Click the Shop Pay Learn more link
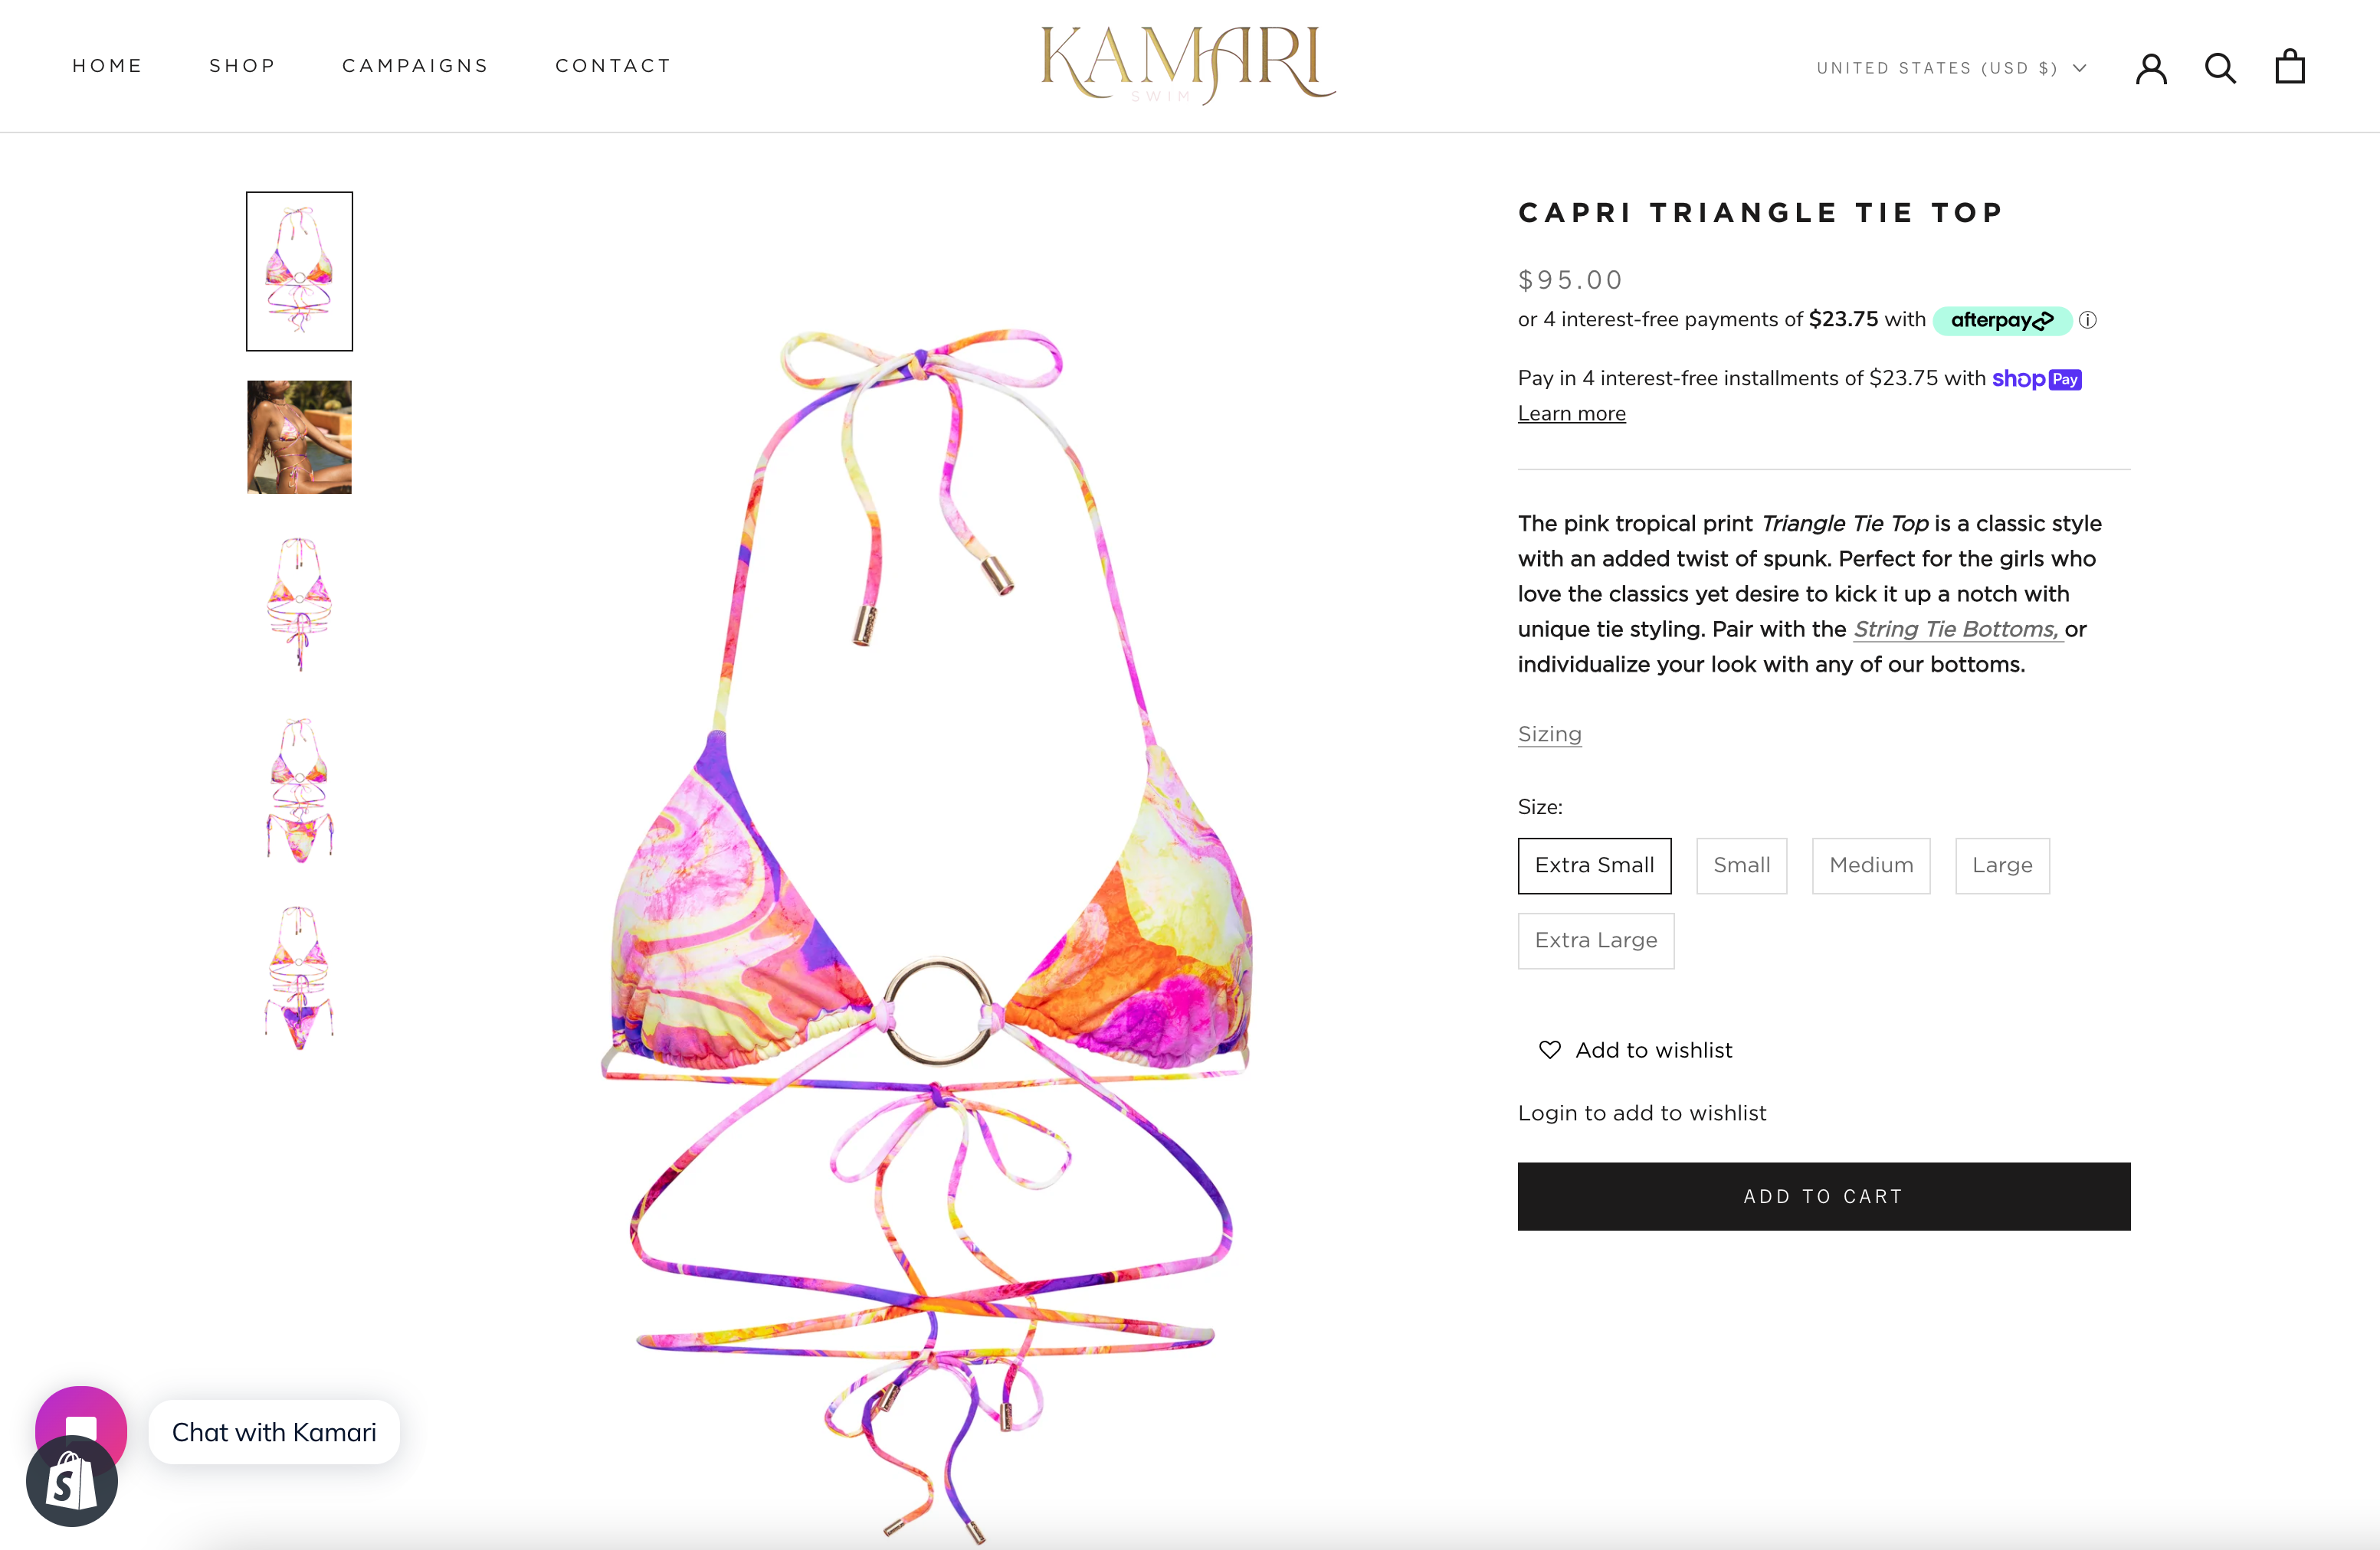This screenshot has height=1550, width=2380. pyautogui.click(x=1571, y=414)
